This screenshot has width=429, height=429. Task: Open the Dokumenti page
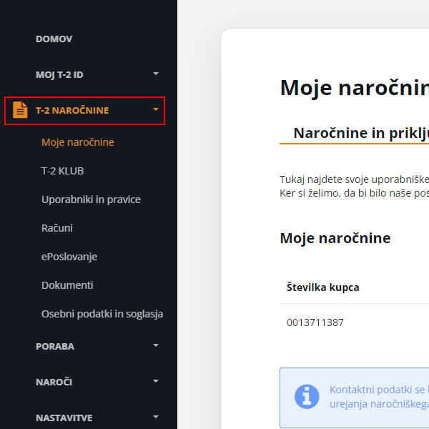(67, 285)
